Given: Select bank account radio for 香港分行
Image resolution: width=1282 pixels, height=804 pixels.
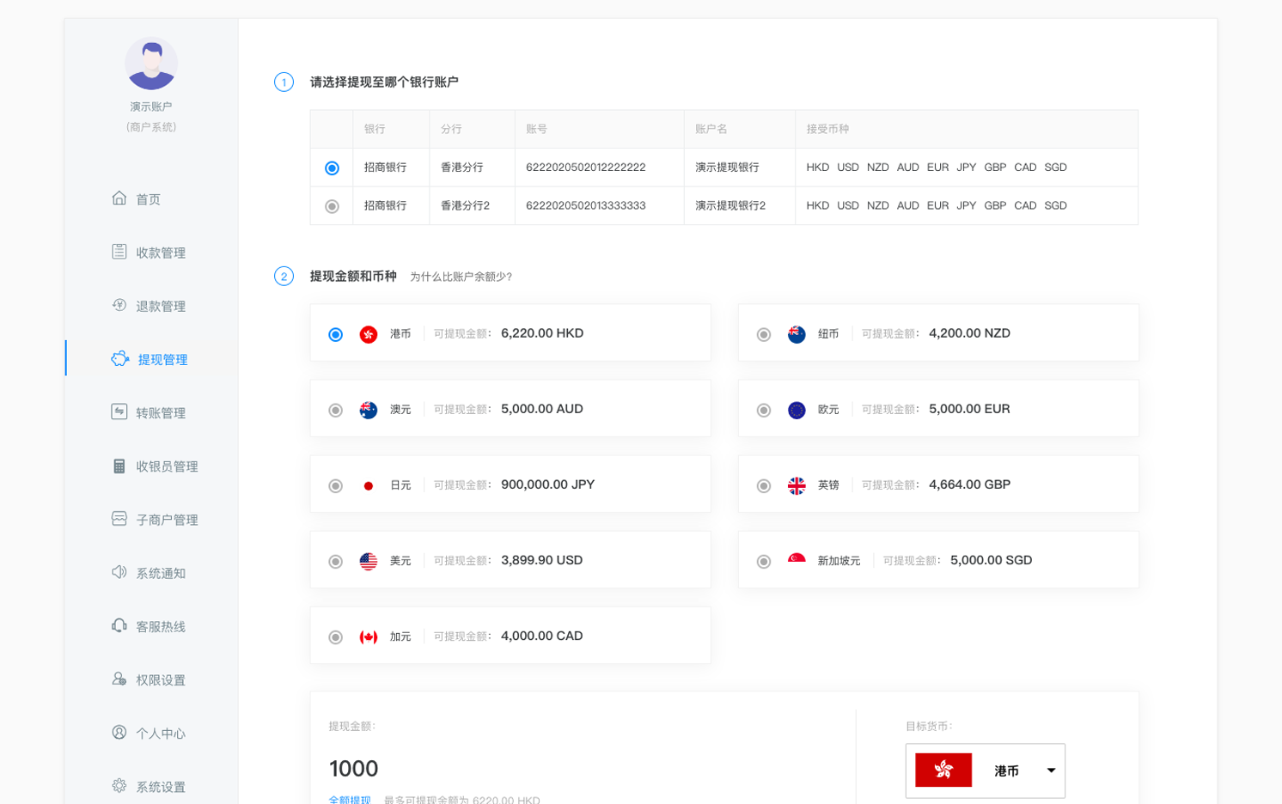Looking at the screenshot, I should (x=332, y=167).
